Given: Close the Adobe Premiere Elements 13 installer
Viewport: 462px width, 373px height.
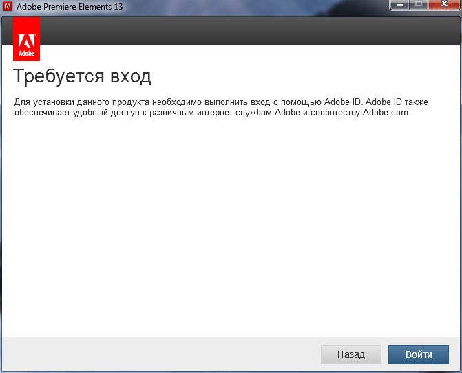Looking at the screenshot, I should click(x=444, y=5).
